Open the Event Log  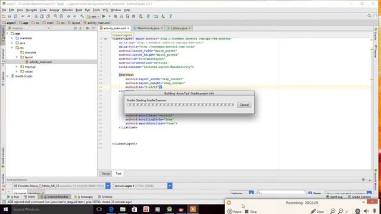pos(335,197)
